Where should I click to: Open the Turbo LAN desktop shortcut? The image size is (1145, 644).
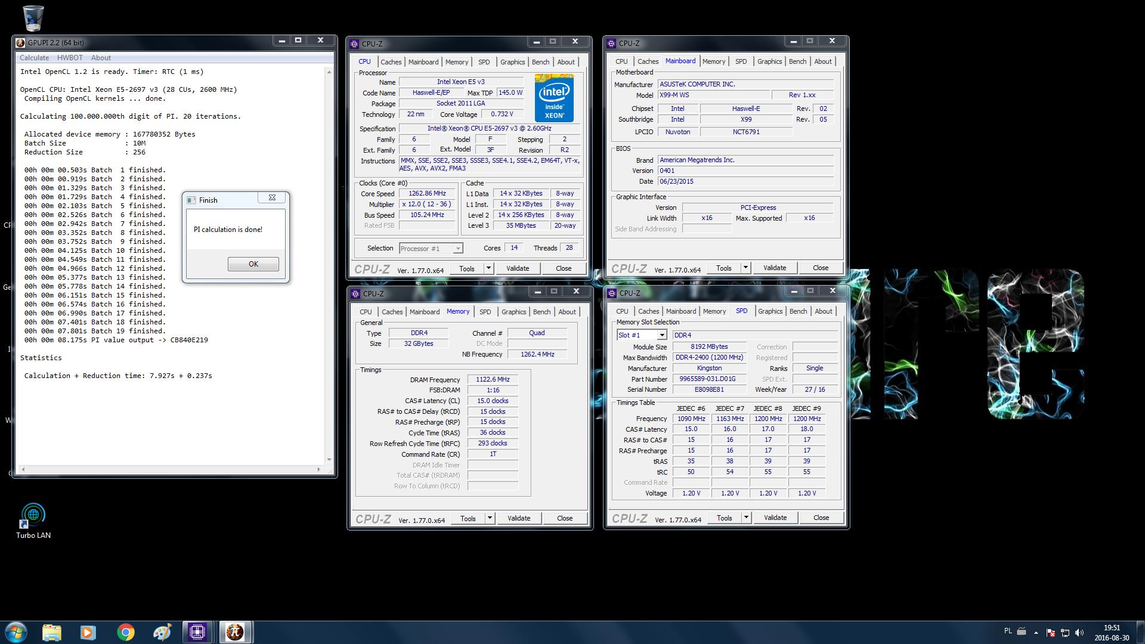pos(33,521)
